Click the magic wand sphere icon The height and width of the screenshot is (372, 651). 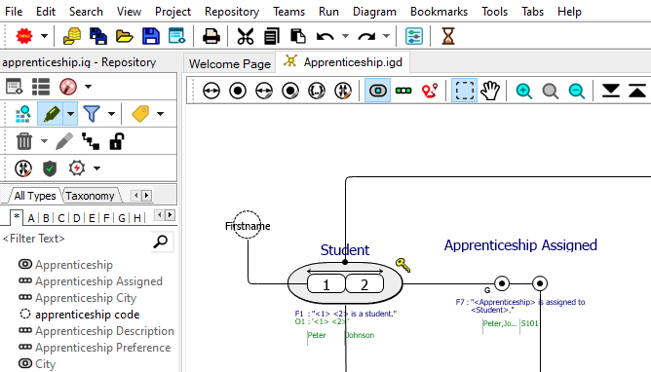(x=67, y=87)
